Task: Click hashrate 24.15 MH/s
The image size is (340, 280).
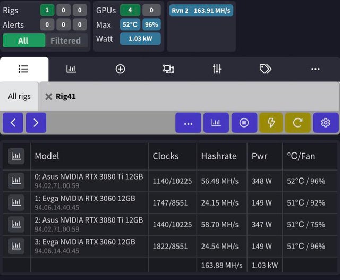Action: click(x=220, y=203)
